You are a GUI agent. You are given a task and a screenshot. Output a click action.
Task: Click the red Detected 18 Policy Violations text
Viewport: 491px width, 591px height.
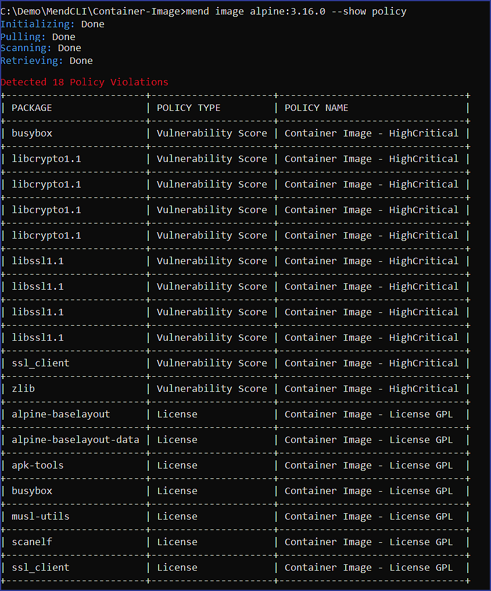[85, 82]
